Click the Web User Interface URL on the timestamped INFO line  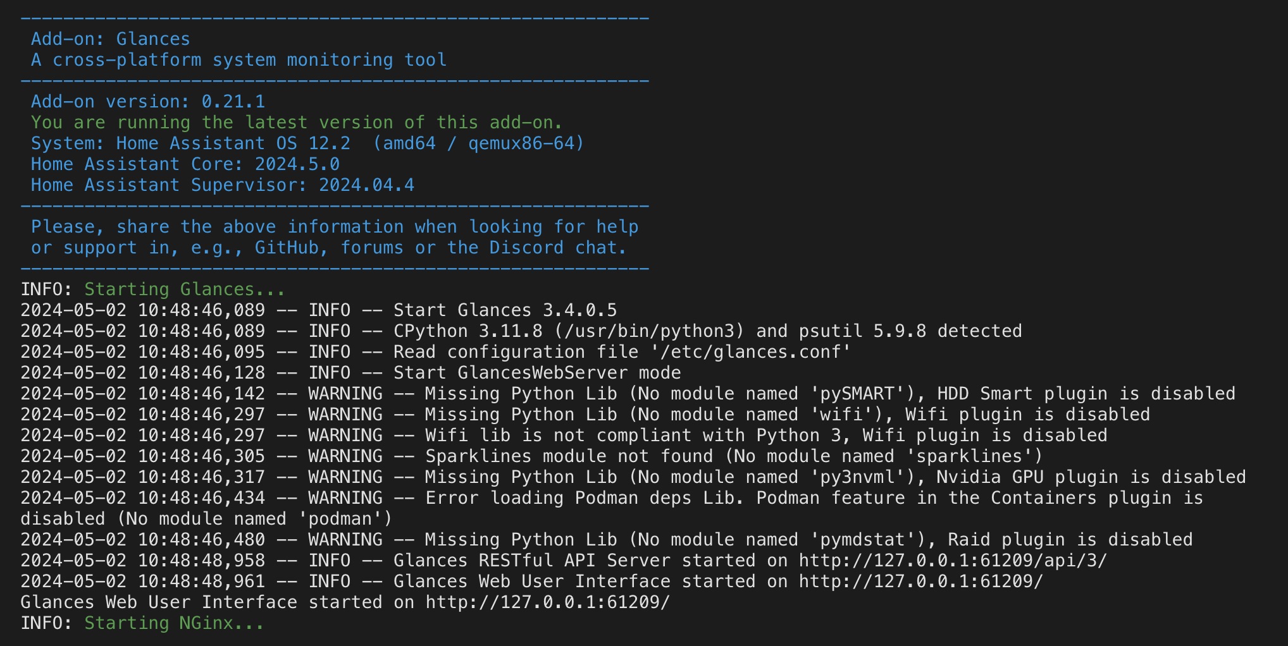(920, 582)
